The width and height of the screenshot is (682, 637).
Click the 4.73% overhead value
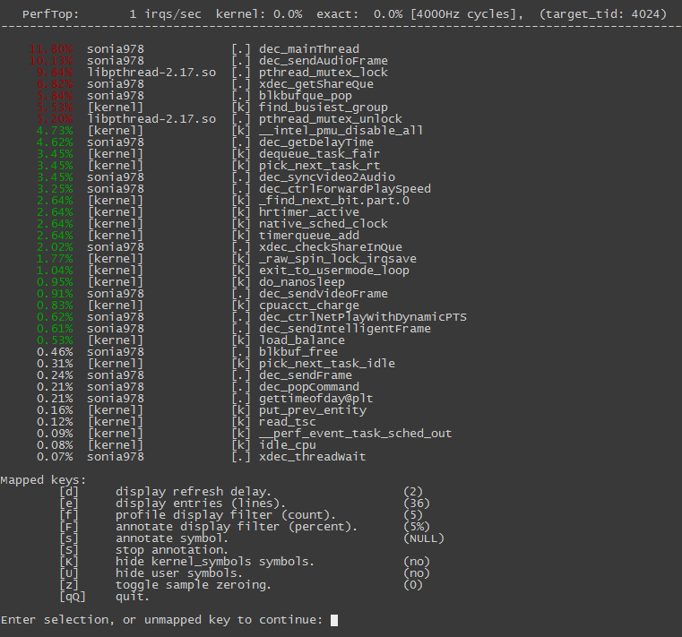pyautogui.click(x=55, y=131)
